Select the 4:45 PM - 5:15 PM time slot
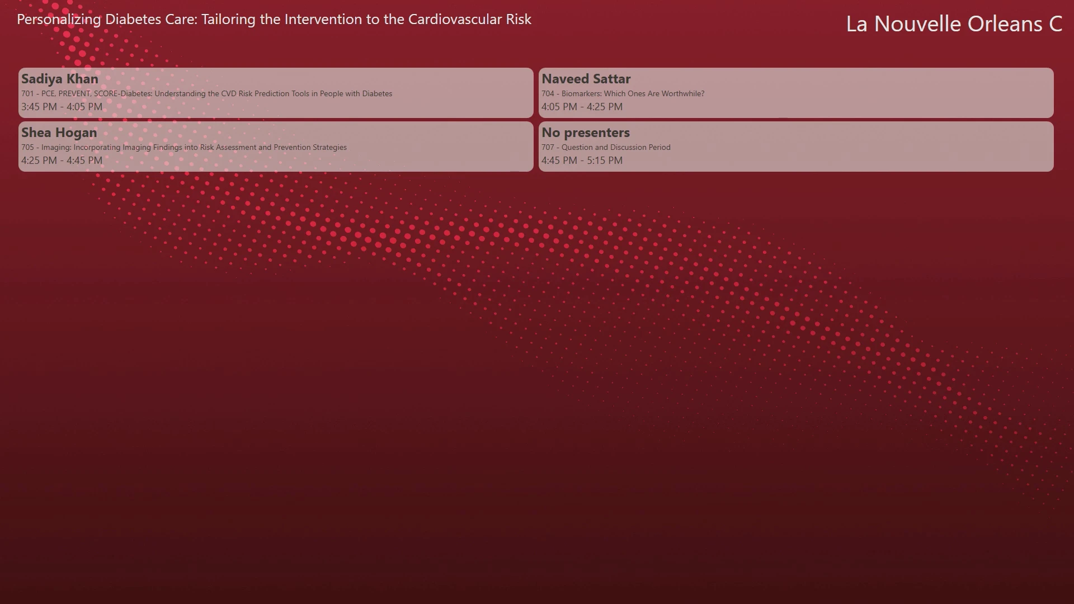 (582, 160)
